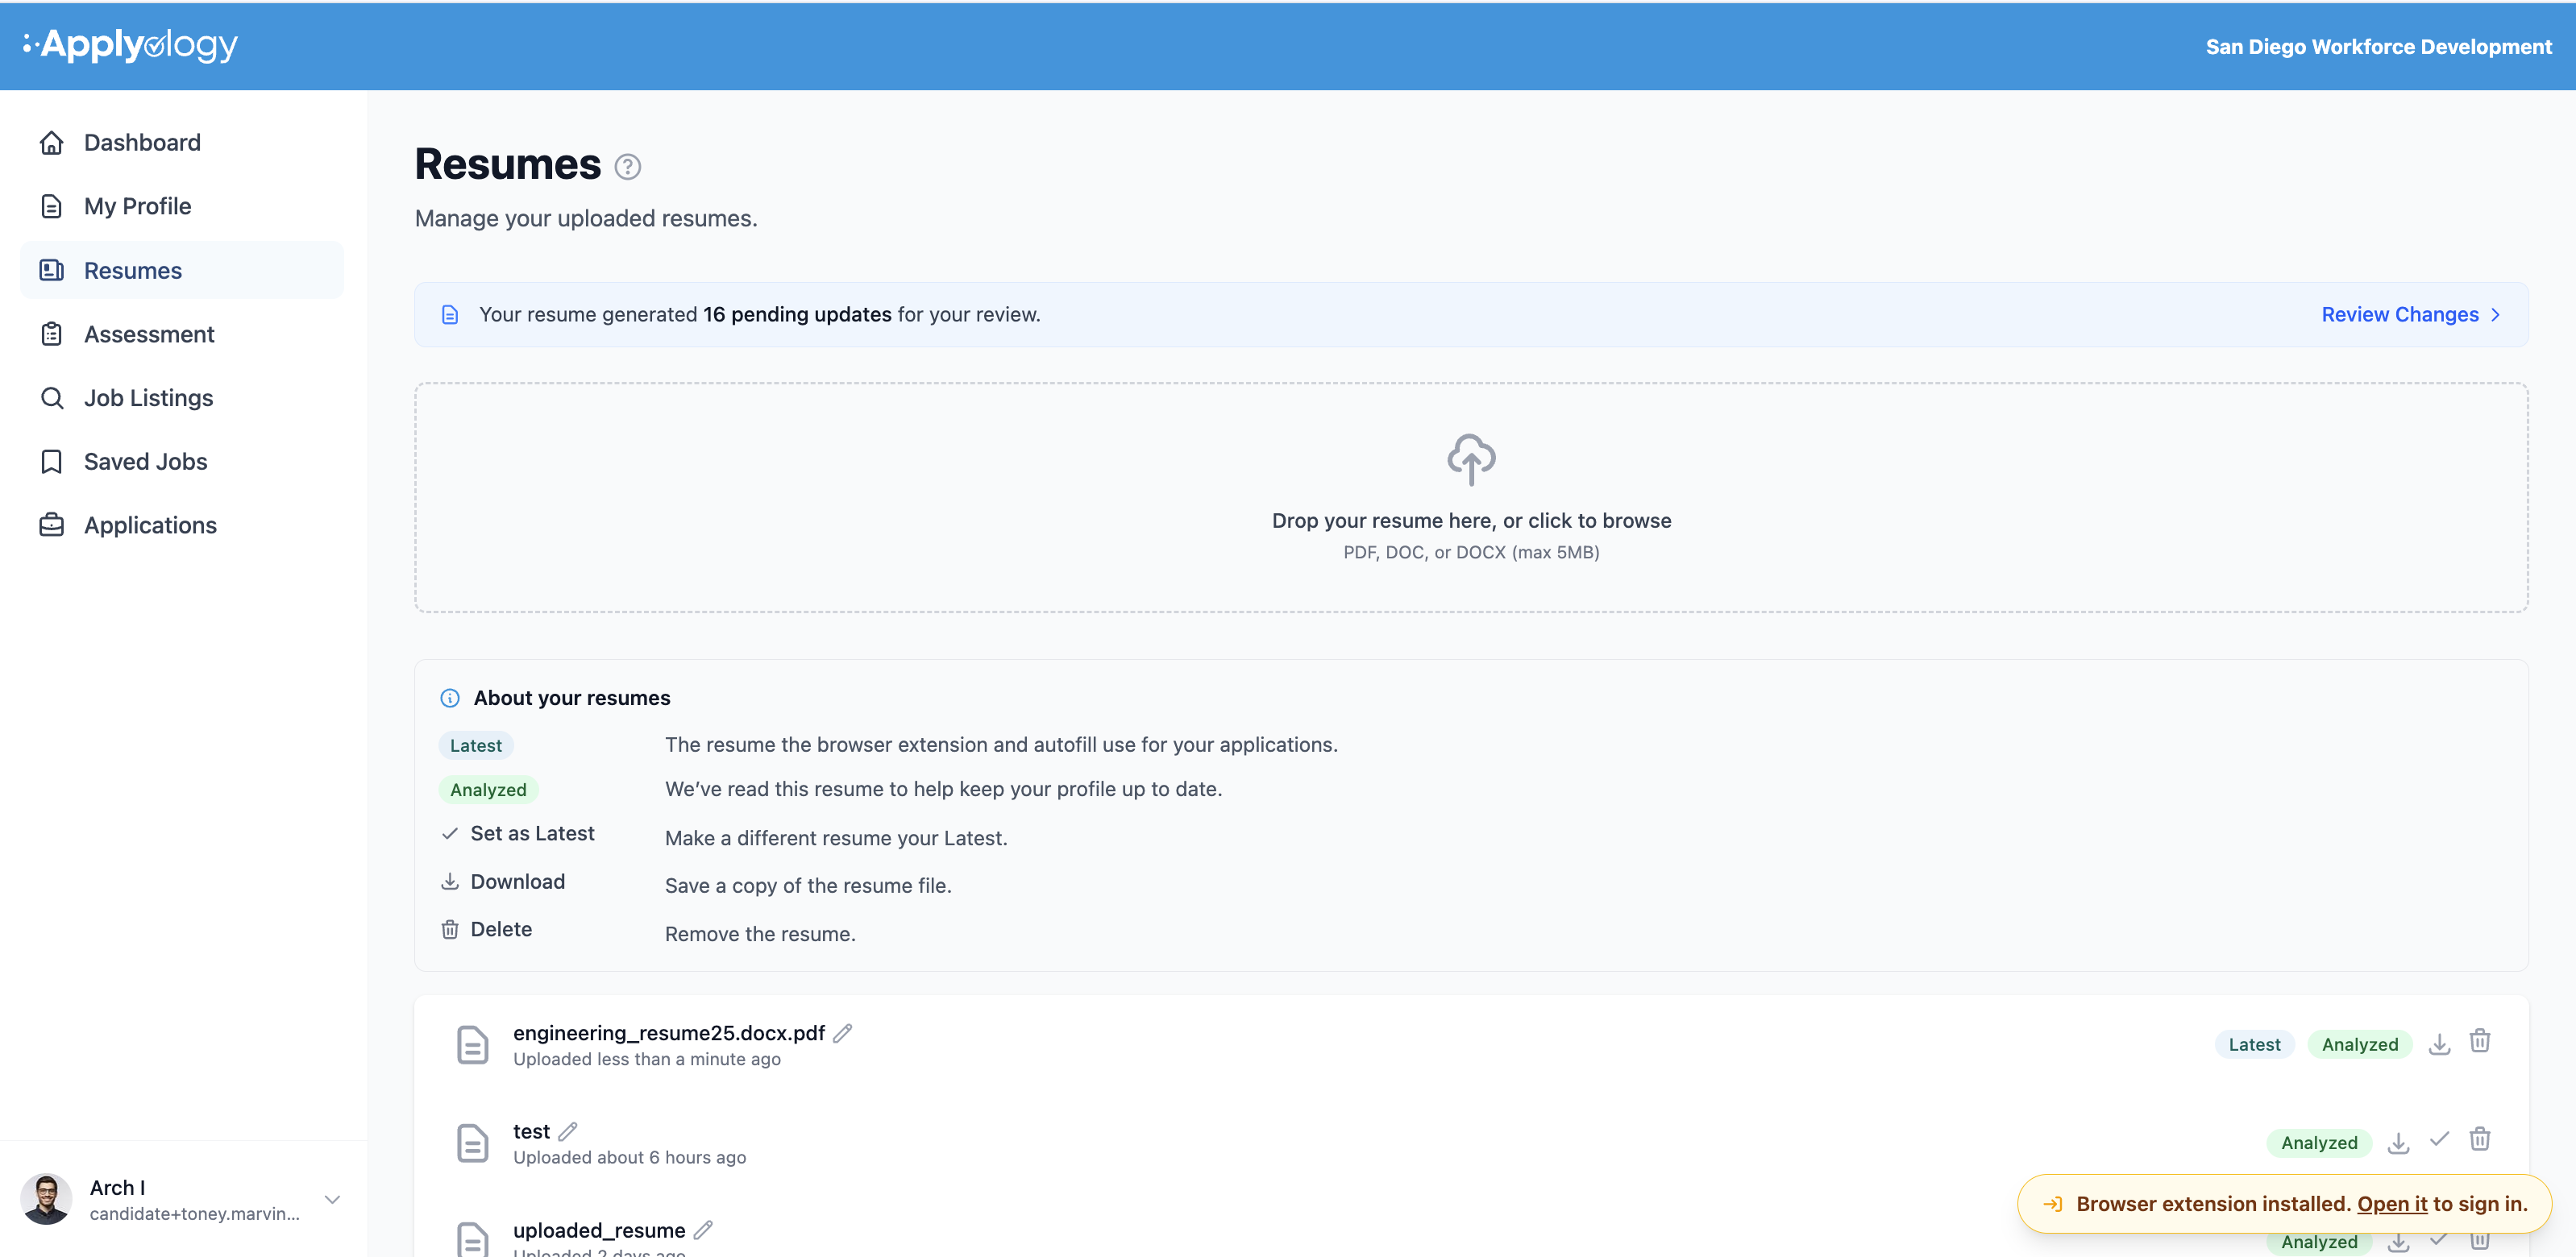Click the uploaded_resume file name
Image resolution: width=2576 pixels, height=1257 pixels.
click(x=599, y=1231)
